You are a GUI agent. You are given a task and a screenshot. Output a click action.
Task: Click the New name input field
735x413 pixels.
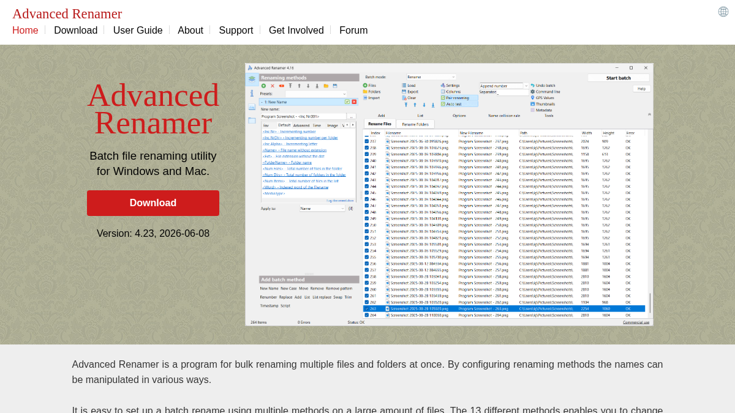(x=304, y=116)
